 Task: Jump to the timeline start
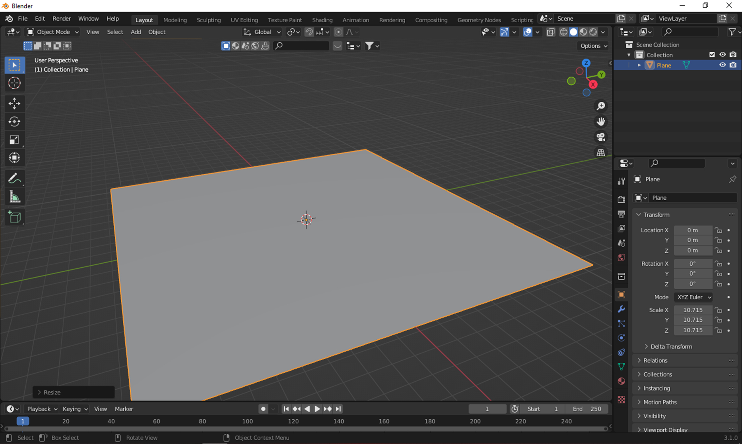(286, 409)
